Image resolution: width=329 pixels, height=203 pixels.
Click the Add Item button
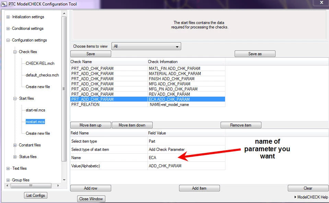click(199, 188)
